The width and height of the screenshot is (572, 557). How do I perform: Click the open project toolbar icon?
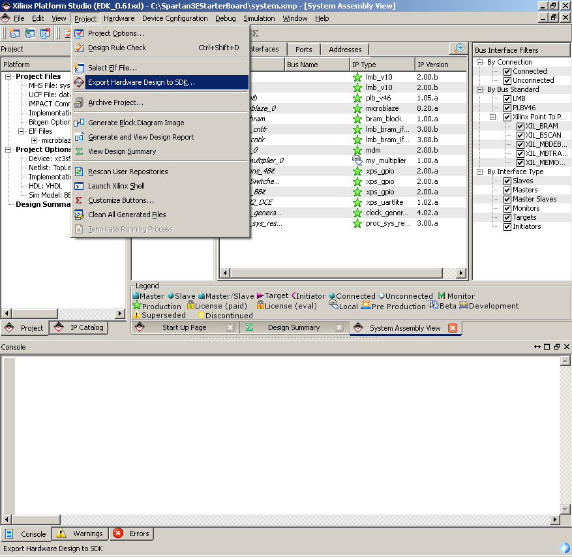pyautogui.click(x=30, y=33)
